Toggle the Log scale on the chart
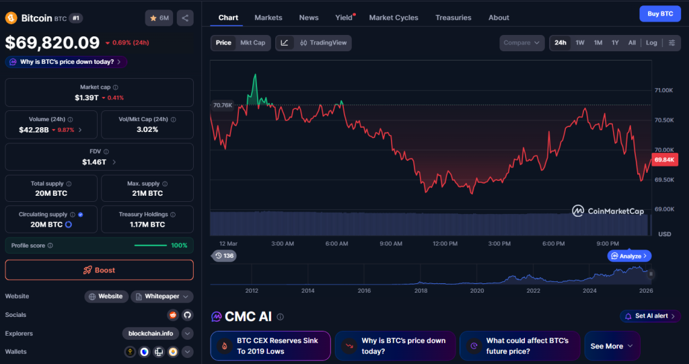Screen dimensions: 689x364 coord(651,43)
